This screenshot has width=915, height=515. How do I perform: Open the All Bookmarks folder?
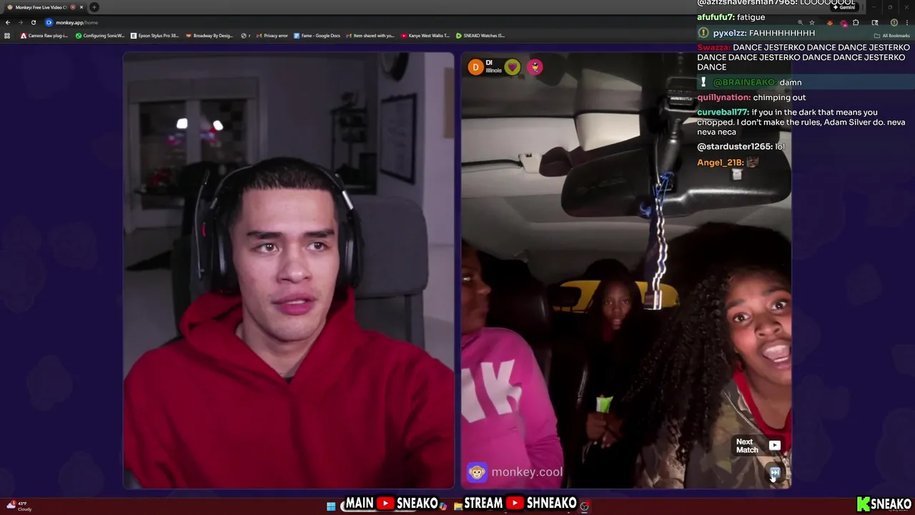[x=891, y=35]
